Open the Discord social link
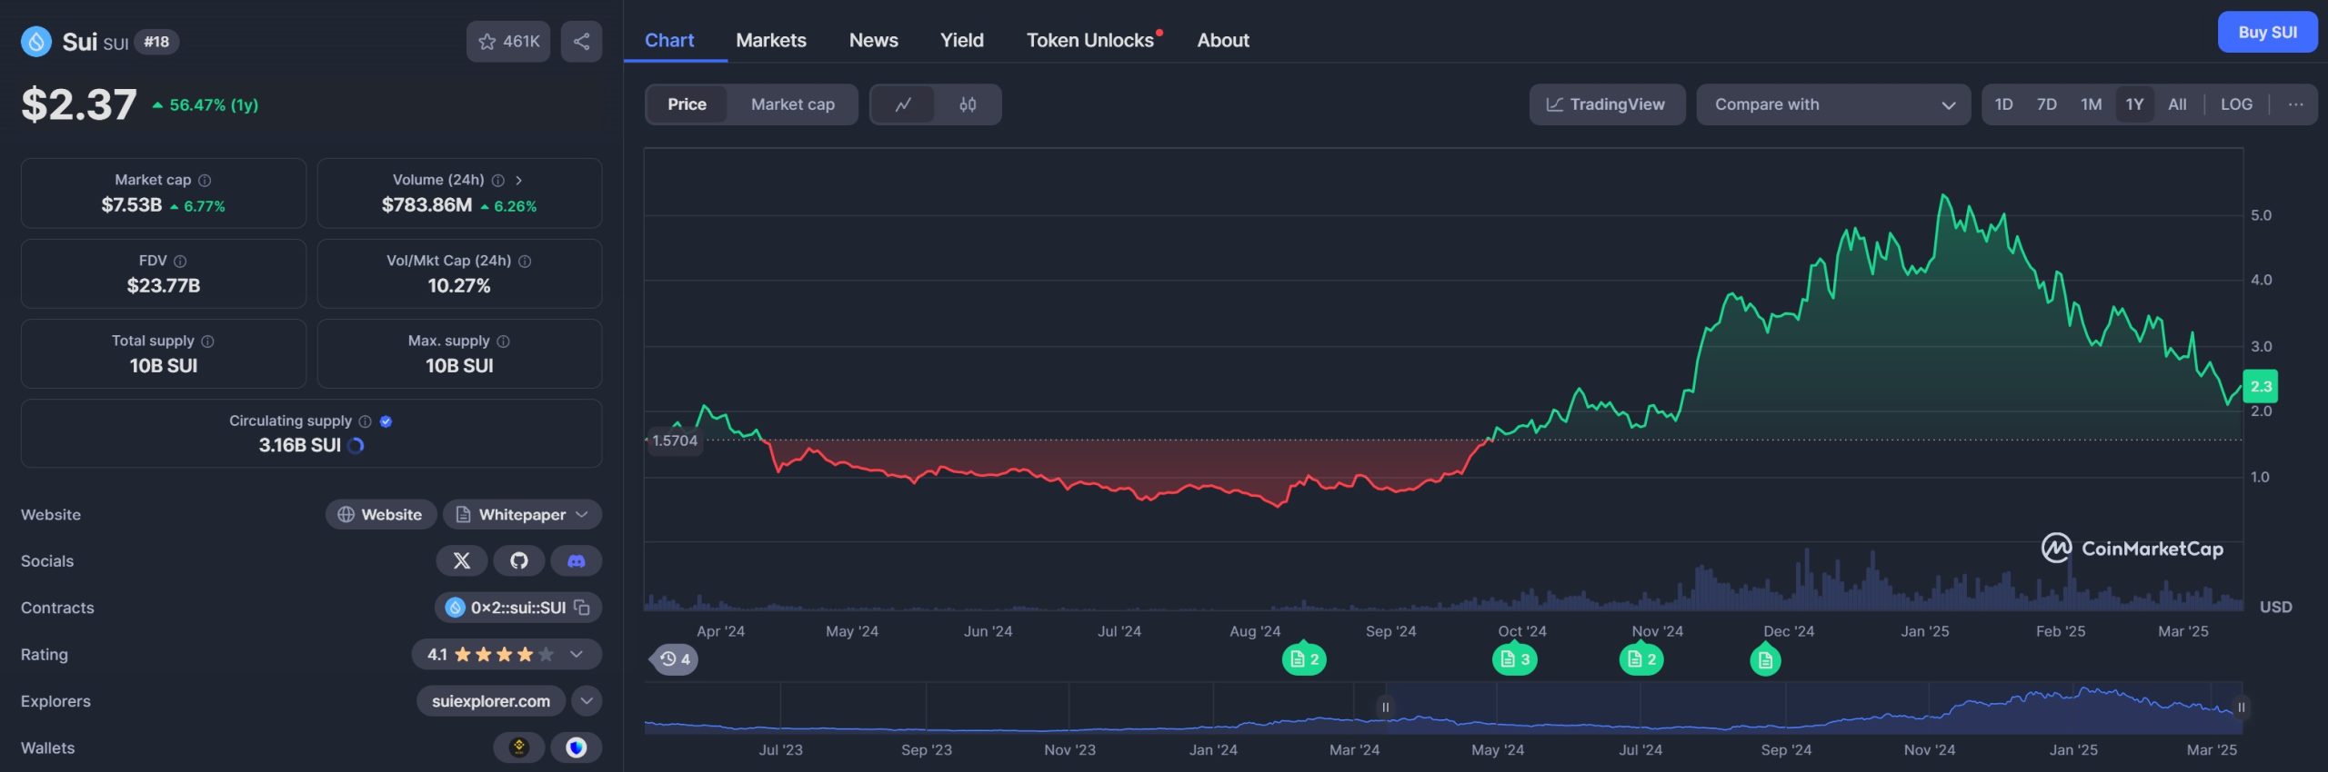Viewport: 2328px width, 772px height. pos(577,561)
